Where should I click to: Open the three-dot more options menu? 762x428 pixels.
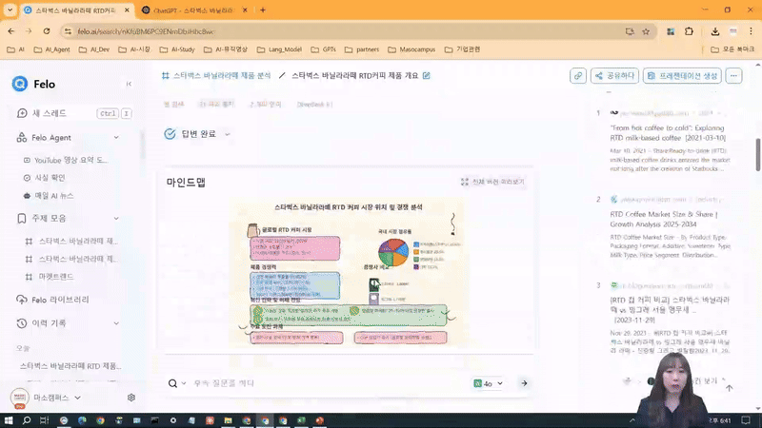[733, 76]
